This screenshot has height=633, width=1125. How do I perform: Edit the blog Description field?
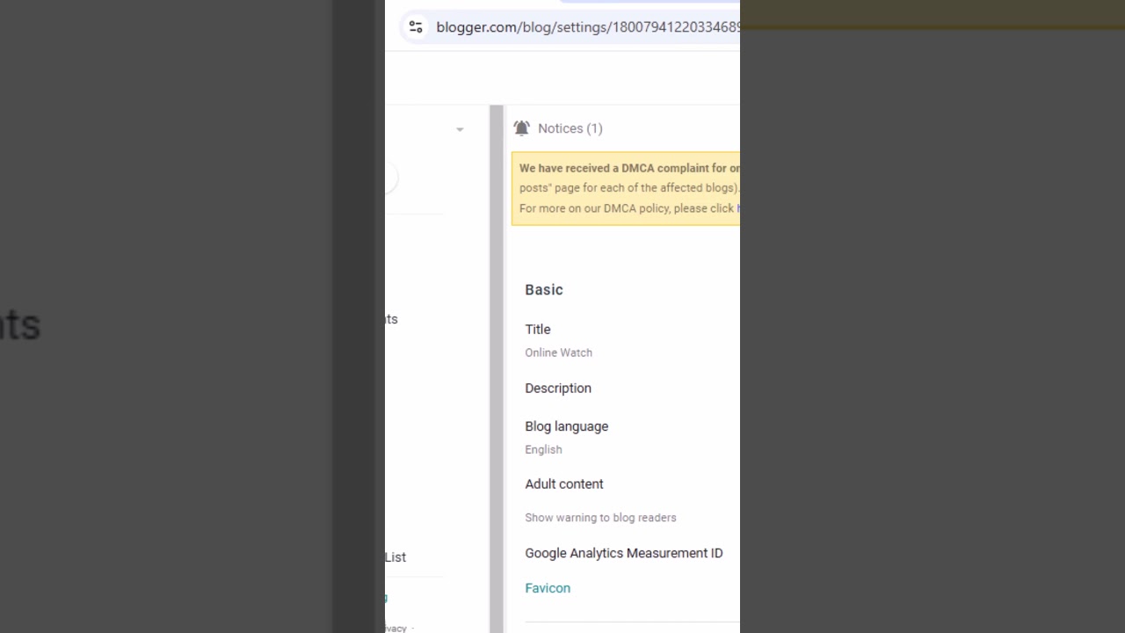pyautogui.click(x=558, y=388)
